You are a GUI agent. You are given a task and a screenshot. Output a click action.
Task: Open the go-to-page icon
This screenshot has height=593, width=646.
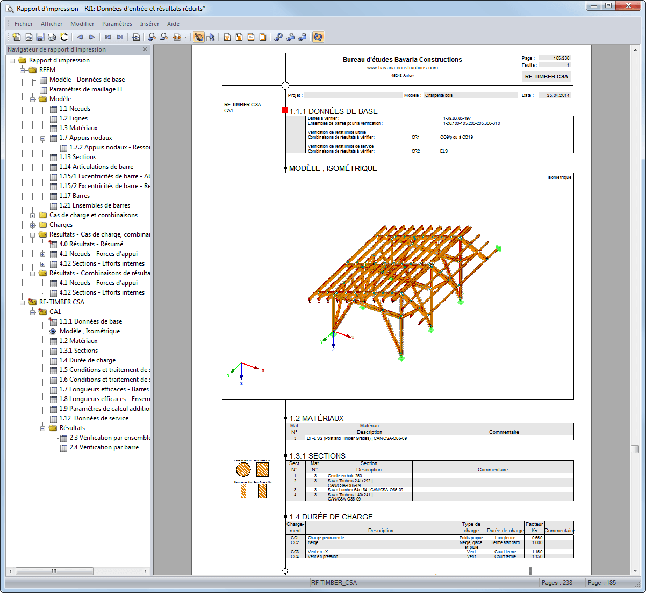136,37
